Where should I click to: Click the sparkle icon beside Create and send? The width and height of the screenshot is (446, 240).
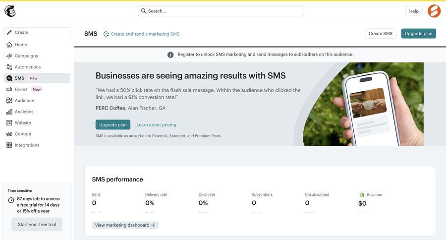[x=106, y=34]
